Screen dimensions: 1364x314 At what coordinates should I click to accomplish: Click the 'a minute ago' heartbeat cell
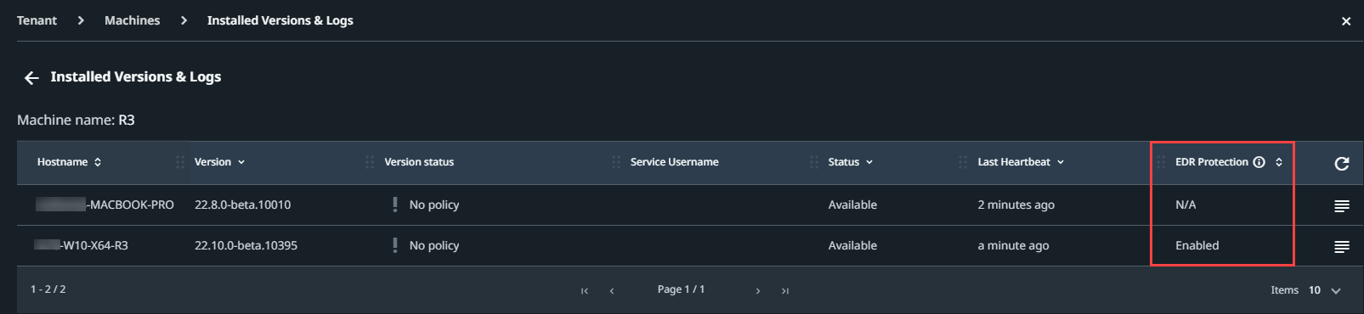(1013, 245)
